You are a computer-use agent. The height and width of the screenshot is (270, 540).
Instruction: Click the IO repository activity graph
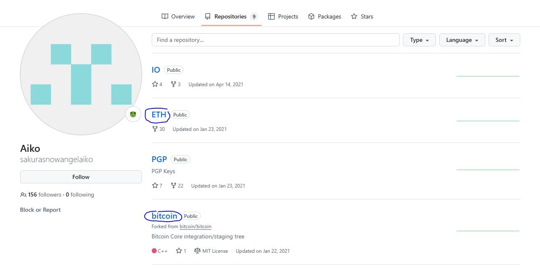click(488, 76)
